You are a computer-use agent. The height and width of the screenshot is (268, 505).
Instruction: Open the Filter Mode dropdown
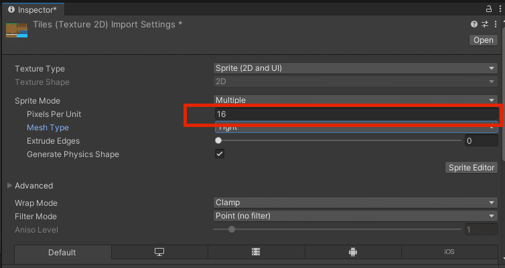pos(356,216)
